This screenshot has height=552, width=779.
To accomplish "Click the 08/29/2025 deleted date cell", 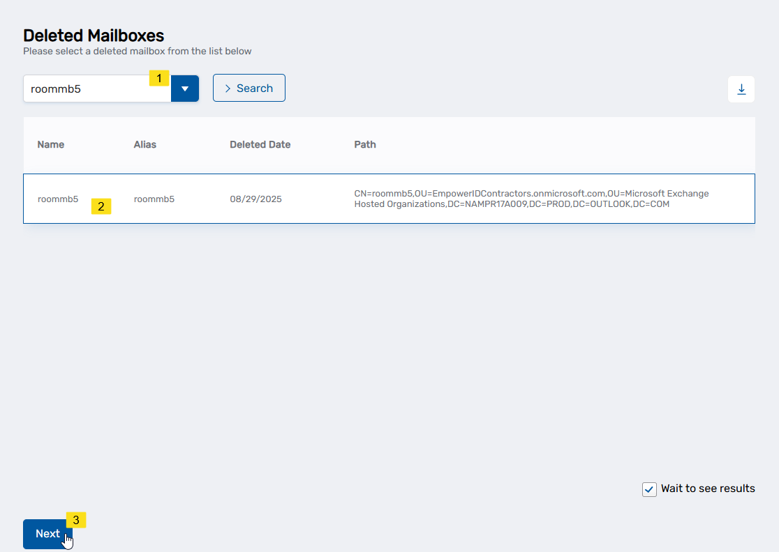I will [255, 199].
